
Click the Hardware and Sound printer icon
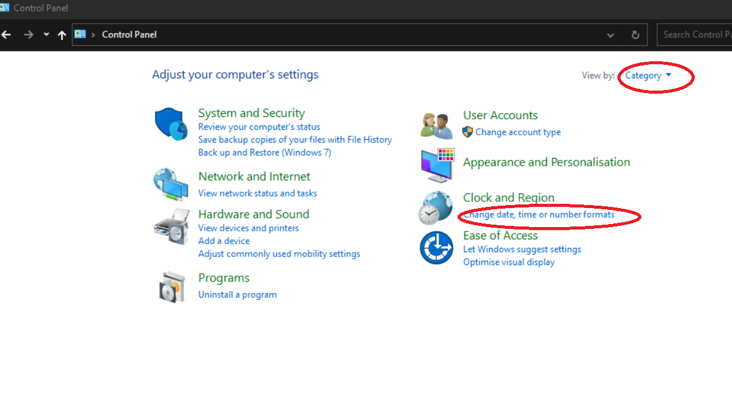[172, 226]
